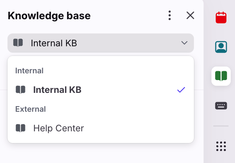Collapse the Internal KB dropdown chevron
The width and height of the screenshot is (235, 163).
click(x=184, y=43)
